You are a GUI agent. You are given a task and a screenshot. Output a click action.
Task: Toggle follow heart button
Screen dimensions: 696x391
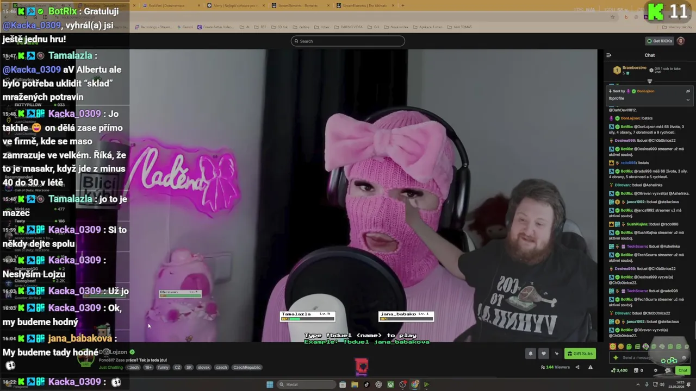click(x=543, y=354)
